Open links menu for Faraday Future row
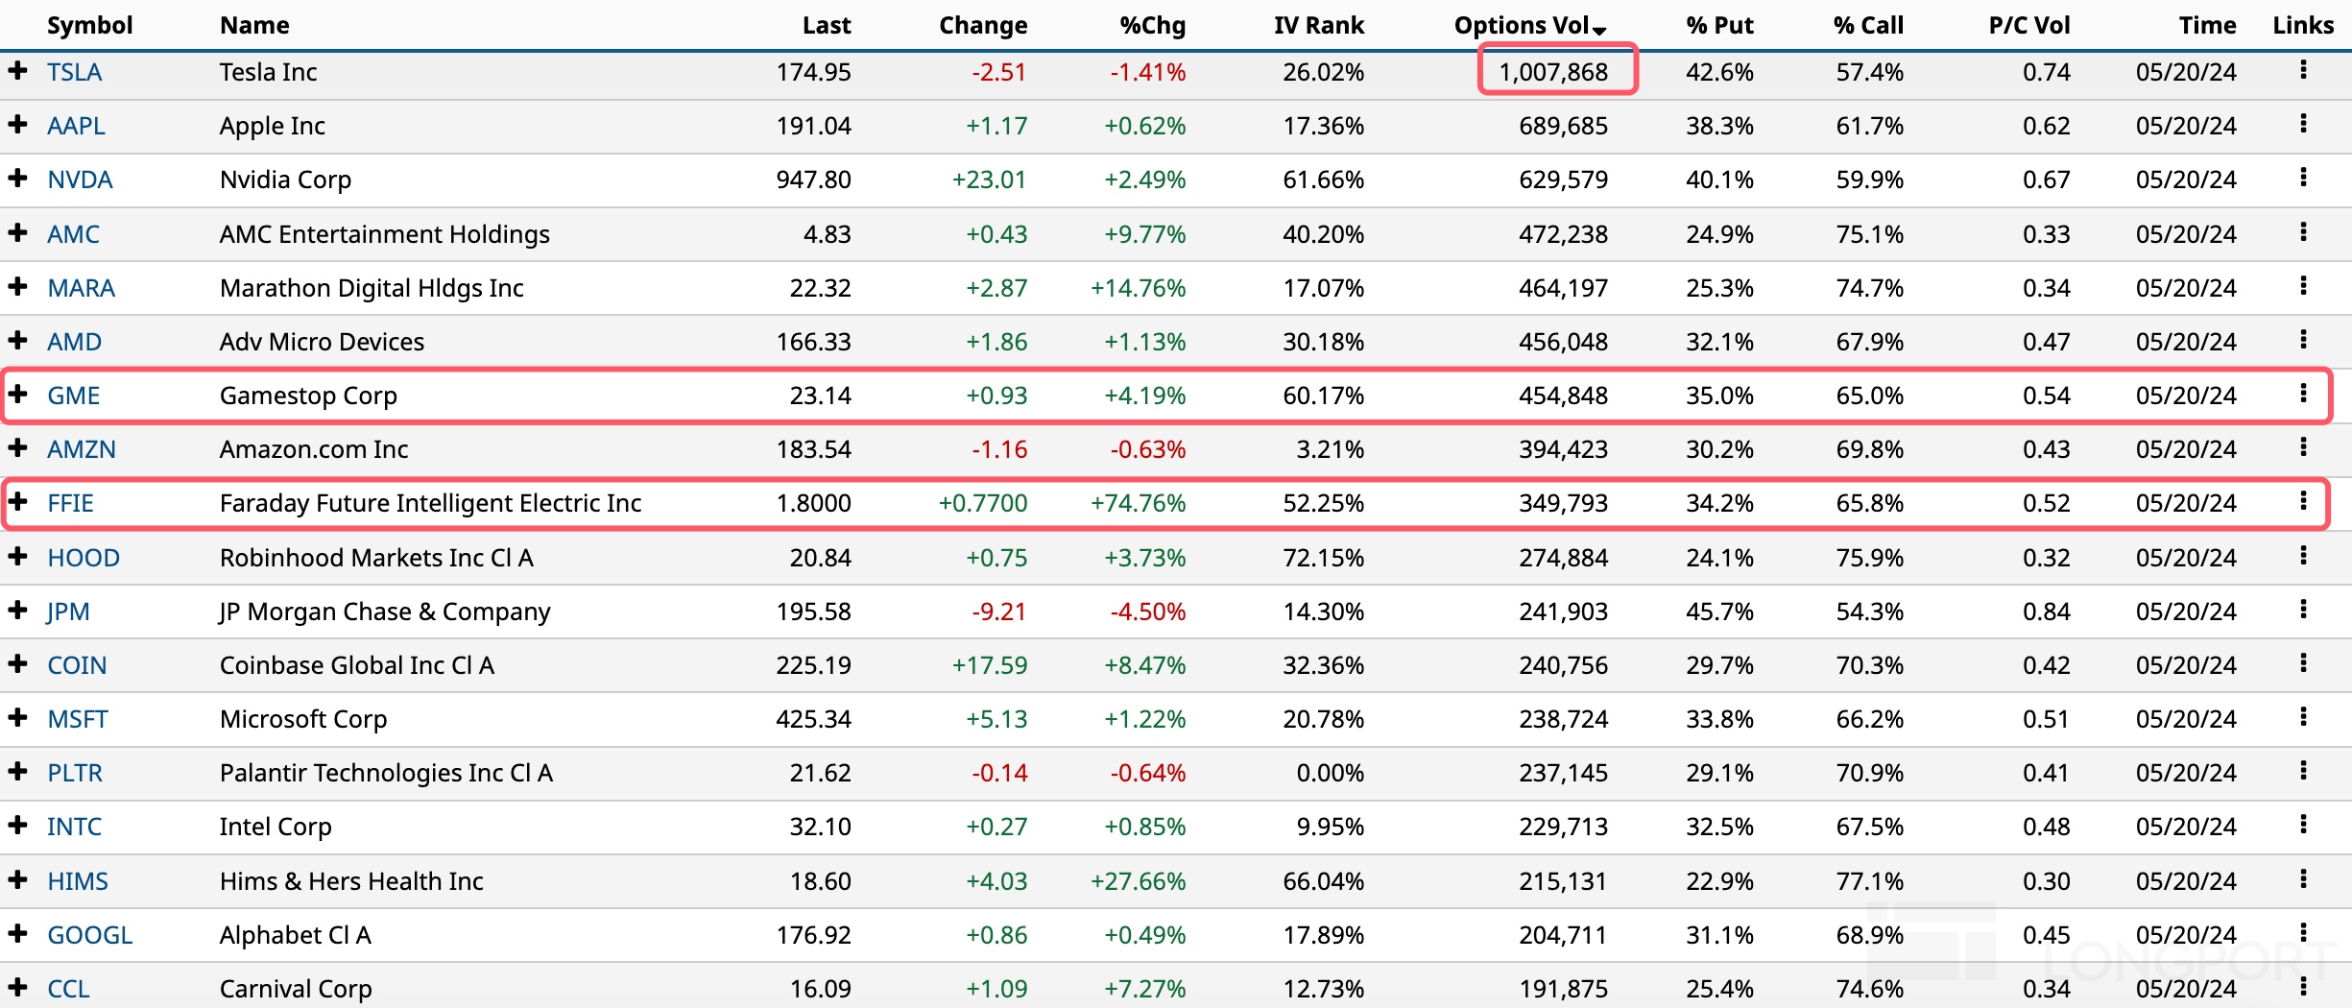 2302,501
